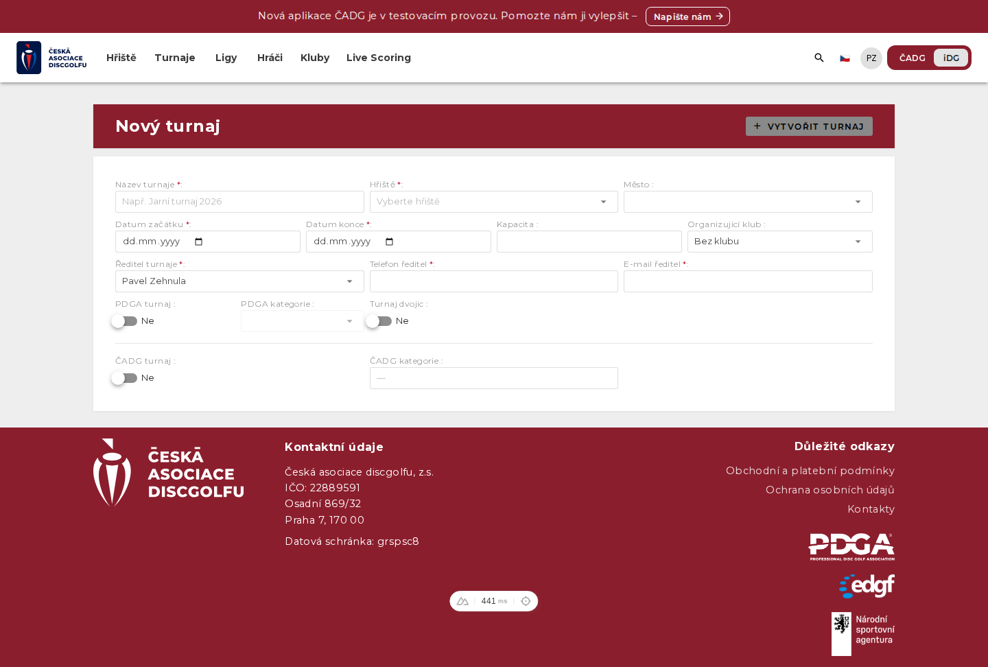
Task: Expand the Hřiště dropdown
Action: pos(493,202)
